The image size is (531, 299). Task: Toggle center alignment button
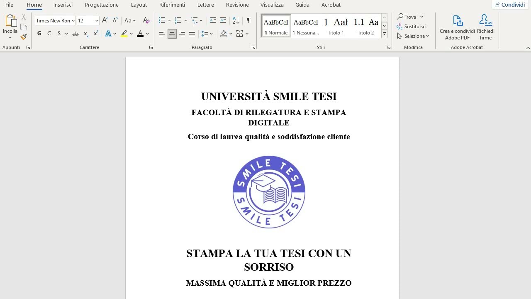172,34
